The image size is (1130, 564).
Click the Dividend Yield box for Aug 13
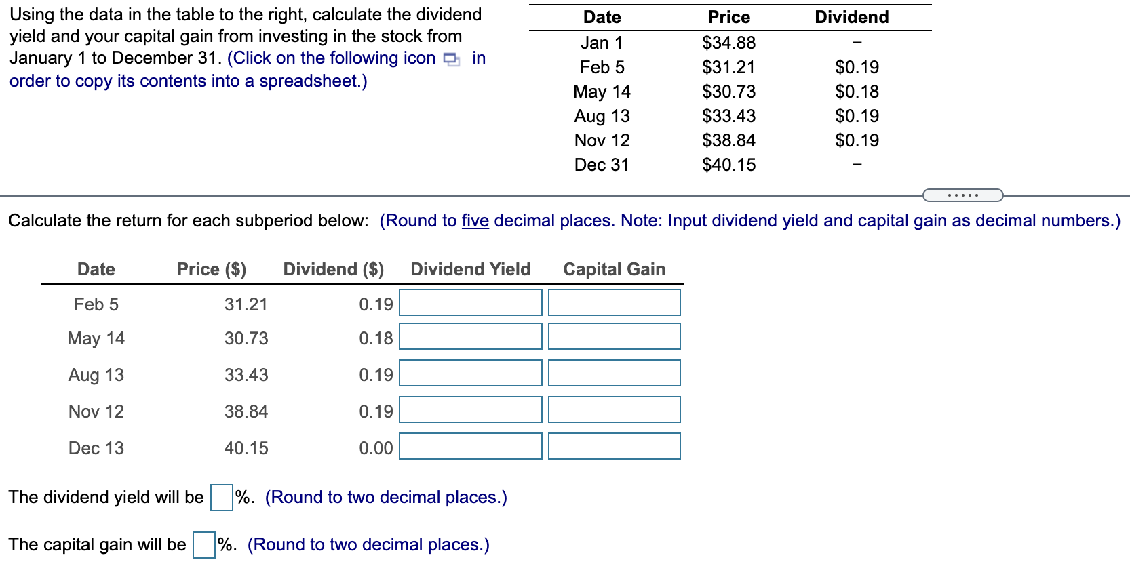[x=470, y=375]
